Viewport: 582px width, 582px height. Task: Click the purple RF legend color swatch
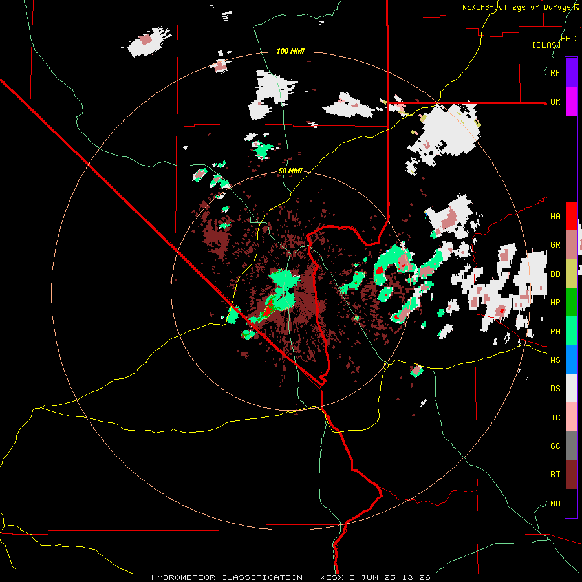click(x=571, y=72)
